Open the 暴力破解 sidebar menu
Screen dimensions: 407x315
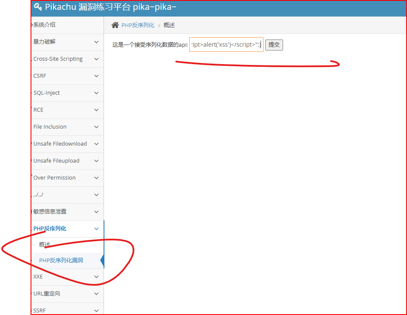click(45, 42)
